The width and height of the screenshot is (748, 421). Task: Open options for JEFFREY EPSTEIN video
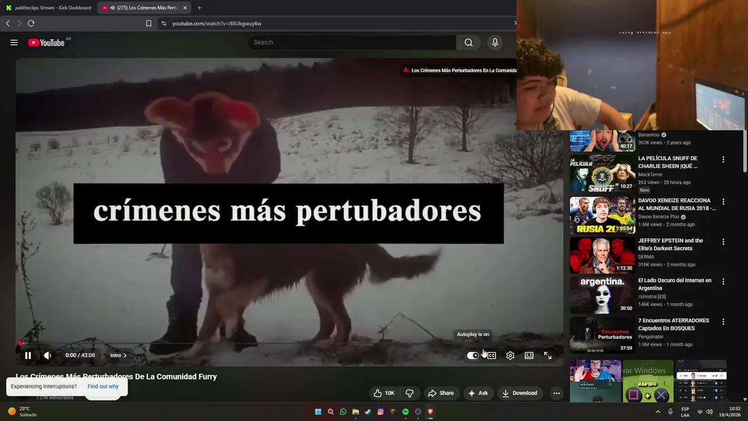click(723, 241)
